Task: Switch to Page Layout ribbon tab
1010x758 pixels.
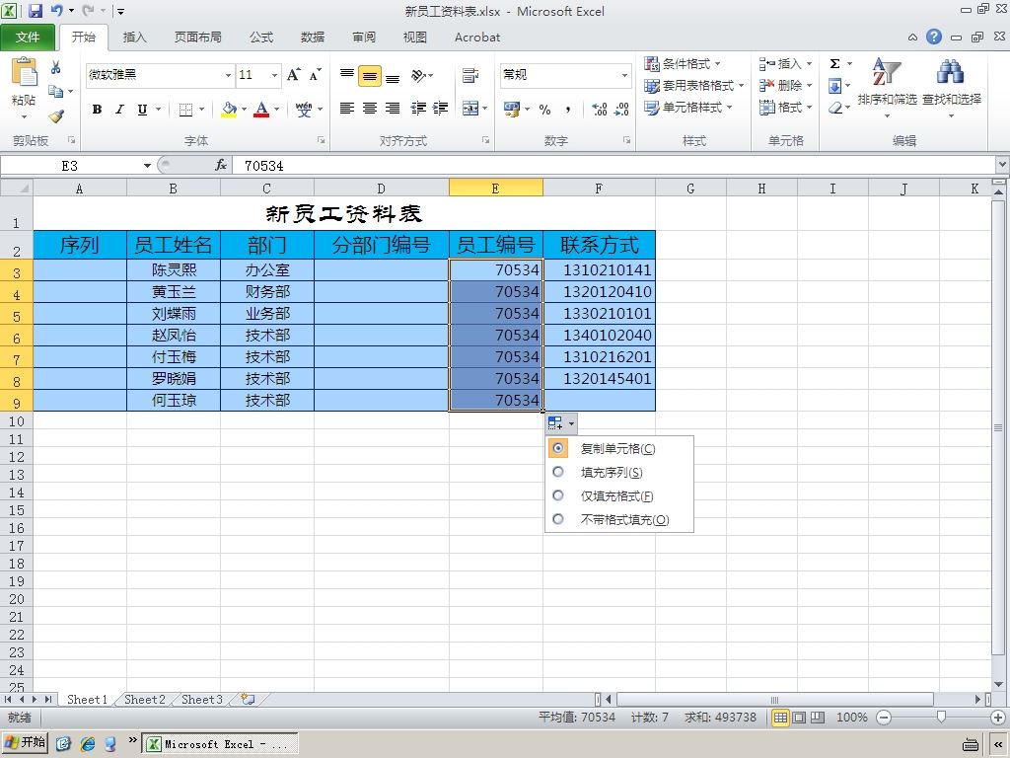Action: point(197,38)
